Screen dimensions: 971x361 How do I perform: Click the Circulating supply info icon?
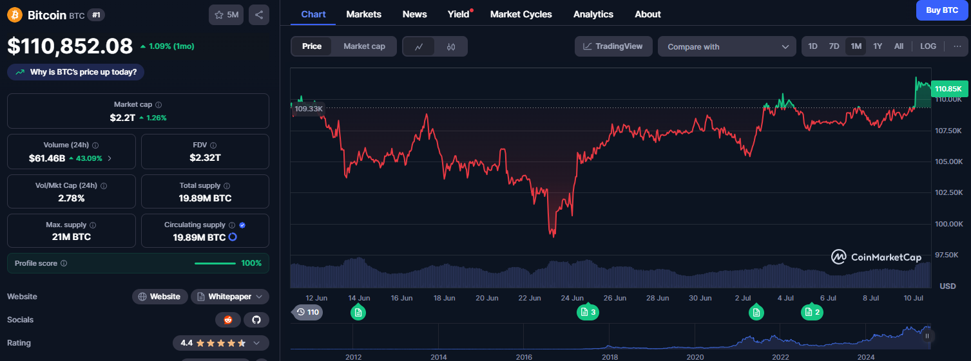pos(232,225)
